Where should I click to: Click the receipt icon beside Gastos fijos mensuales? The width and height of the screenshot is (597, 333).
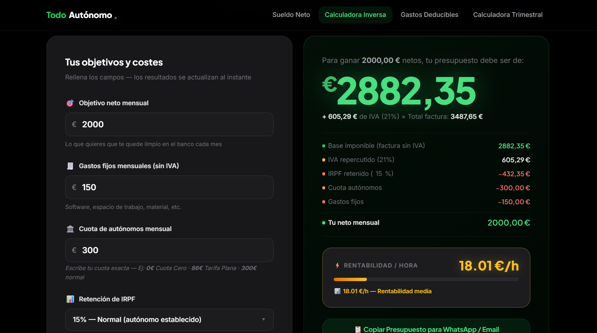coord(70,166)
